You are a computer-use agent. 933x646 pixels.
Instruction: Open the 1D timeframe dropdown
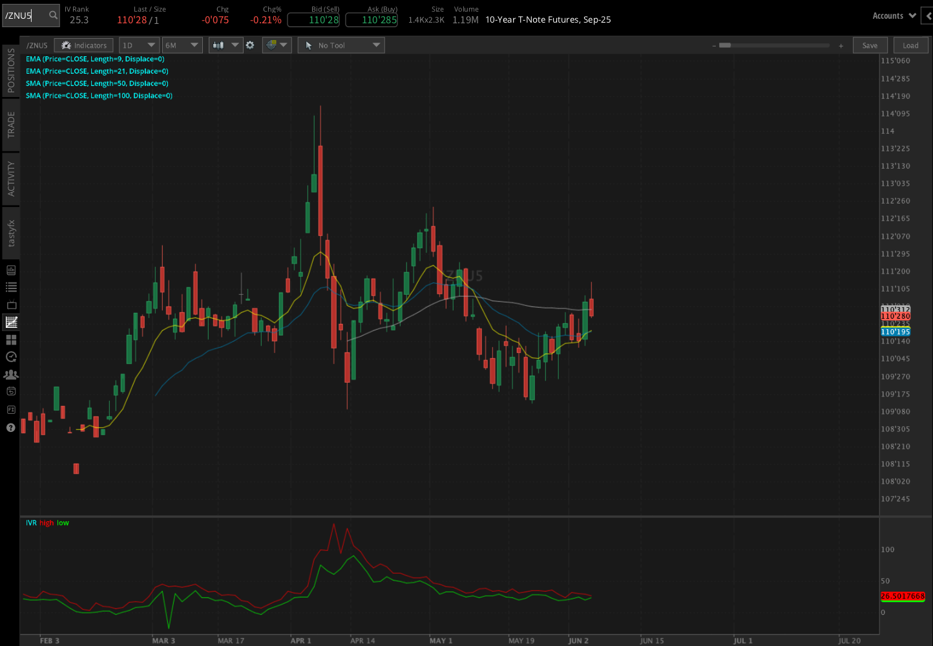click(x=139, y=45)
